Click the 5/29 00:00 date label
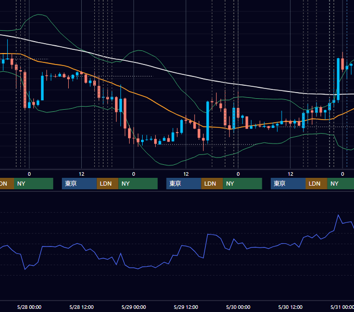 pos(134,307)
